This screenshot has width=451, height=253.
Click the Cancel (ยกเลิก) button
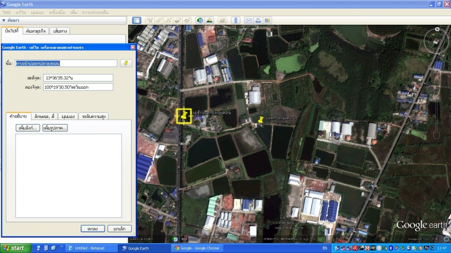[x=120, y=229]
